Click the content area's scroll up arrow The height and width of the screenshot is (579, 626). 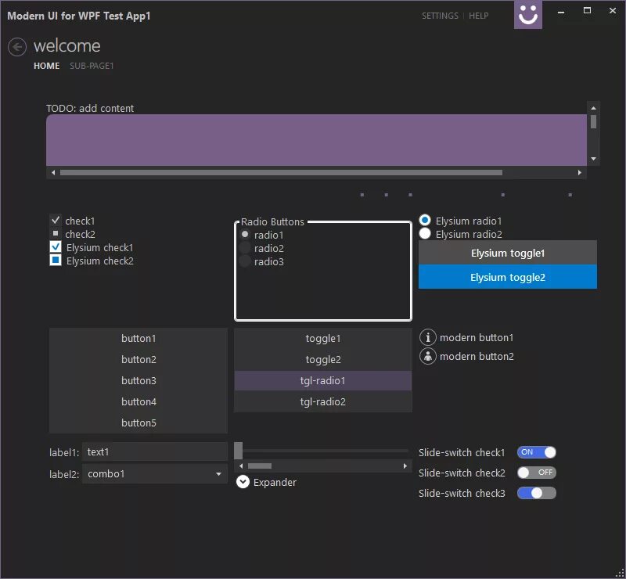(594, 108)
